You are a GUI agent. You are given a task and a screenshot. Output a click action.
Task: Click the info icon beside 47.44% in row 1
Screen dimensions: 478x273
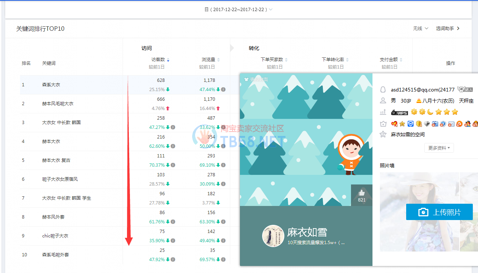[223, 90]
